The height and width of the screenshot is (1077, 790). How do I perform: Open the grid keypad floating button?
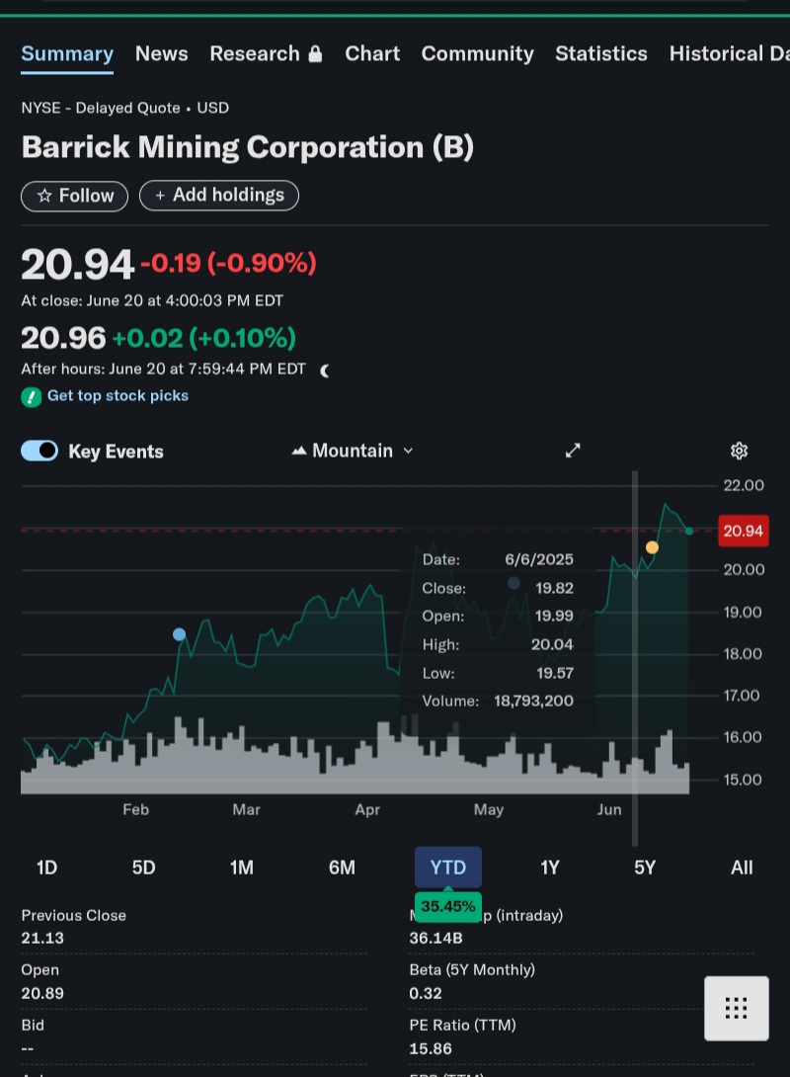pyautogui.click(x=736, y=1008)
